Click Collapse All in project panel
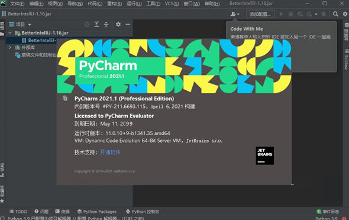This screenshot has width=349, height=220. (x=106, y=24)
